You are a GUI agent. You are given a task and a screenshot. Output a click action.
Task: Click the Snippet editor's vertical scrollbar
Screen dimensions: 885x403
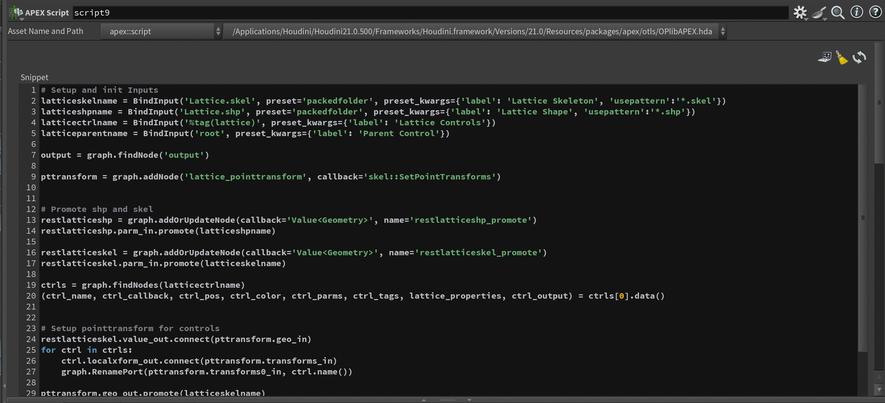(862, 217)
